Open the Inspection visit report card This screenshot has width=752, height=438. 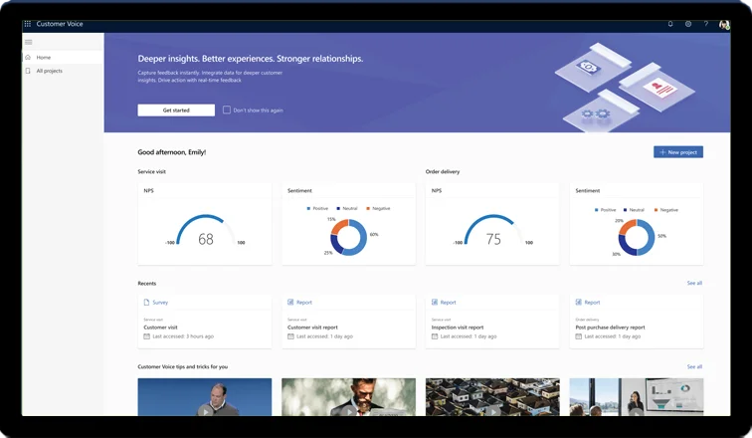click(491, 321)
